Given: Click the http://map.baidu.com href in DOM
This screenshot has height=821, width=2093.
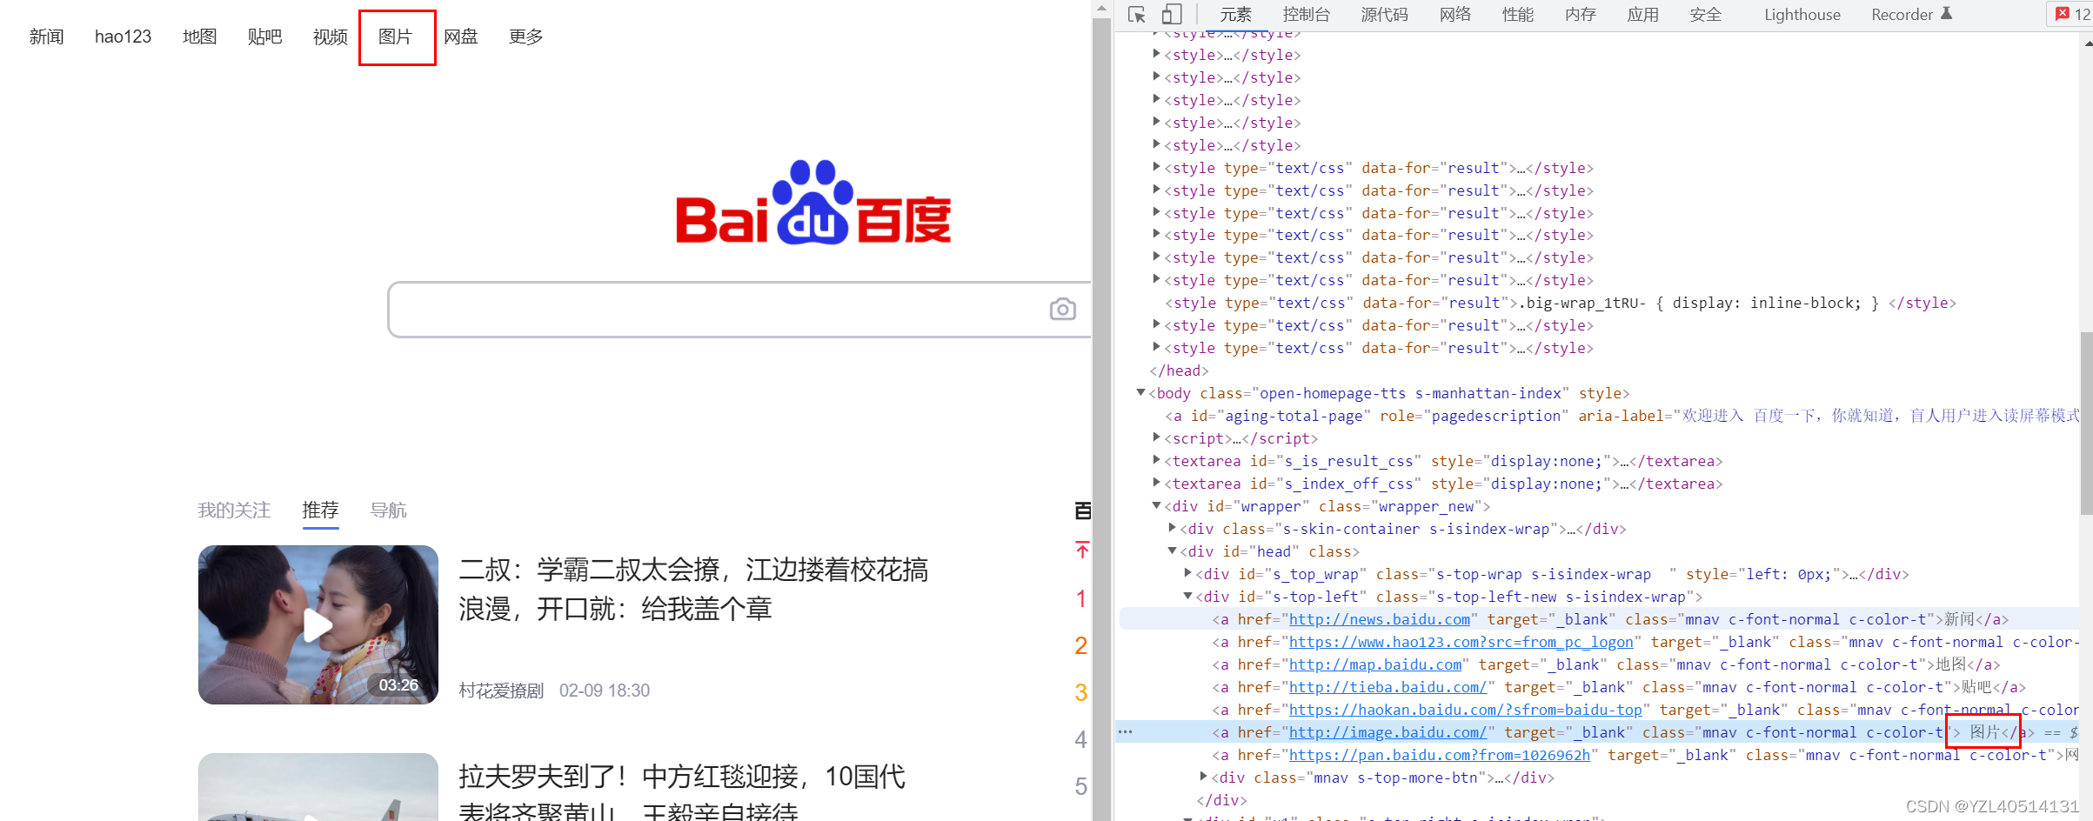Looking at the screenshot, I should [x=1374, y=664].
